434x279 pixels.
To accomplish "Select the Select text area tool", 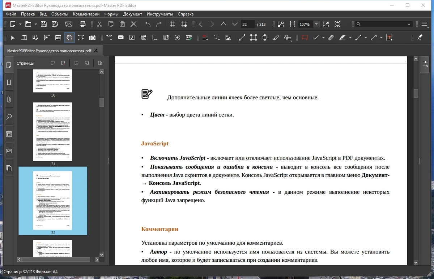I will (x=81, y=38).
